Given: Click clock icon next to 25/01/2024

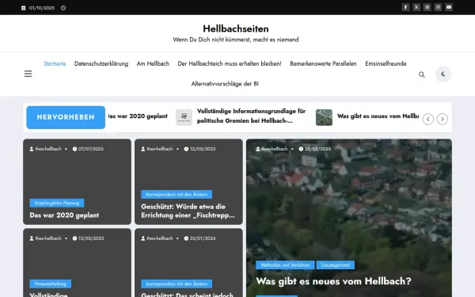Looking at the screenshot, I should 186,238.
